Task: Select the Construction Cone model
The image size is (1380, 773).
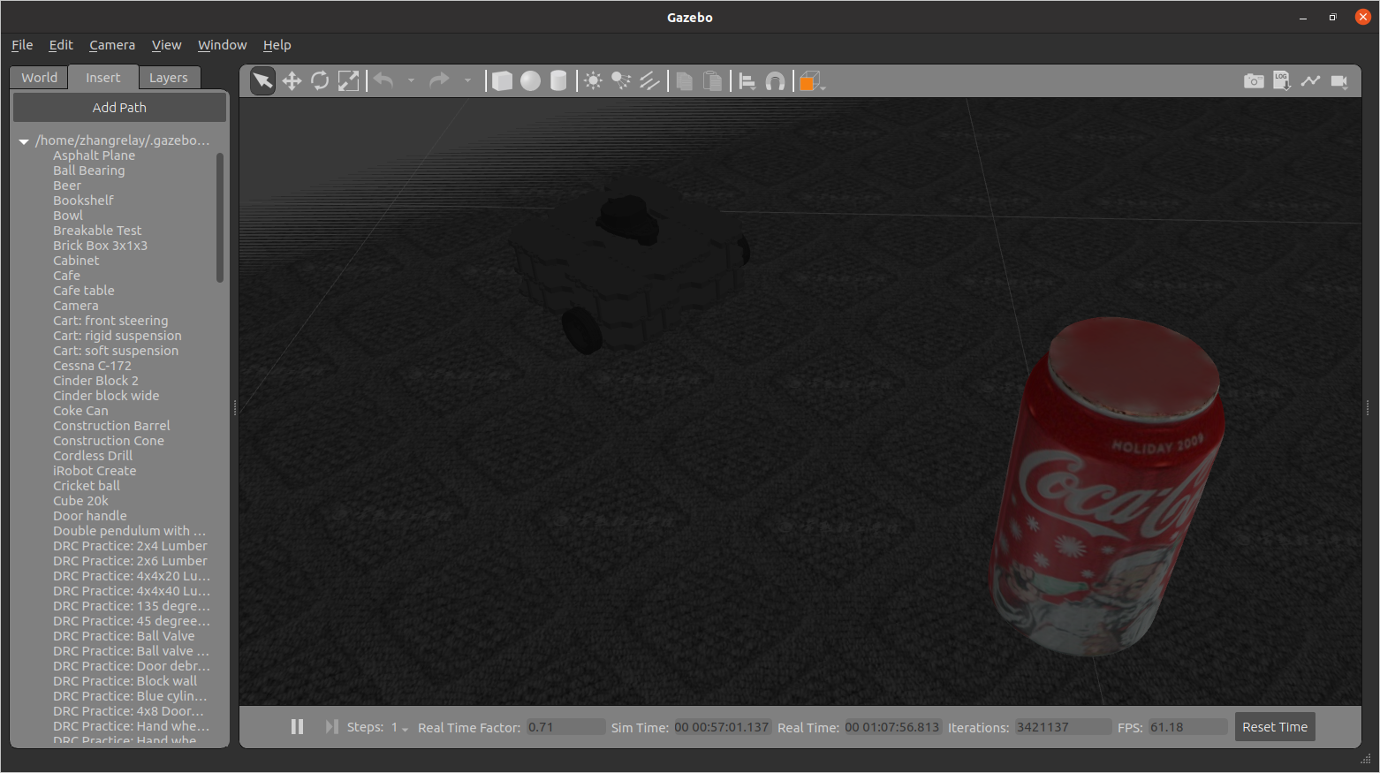Action: pos(109,441)
